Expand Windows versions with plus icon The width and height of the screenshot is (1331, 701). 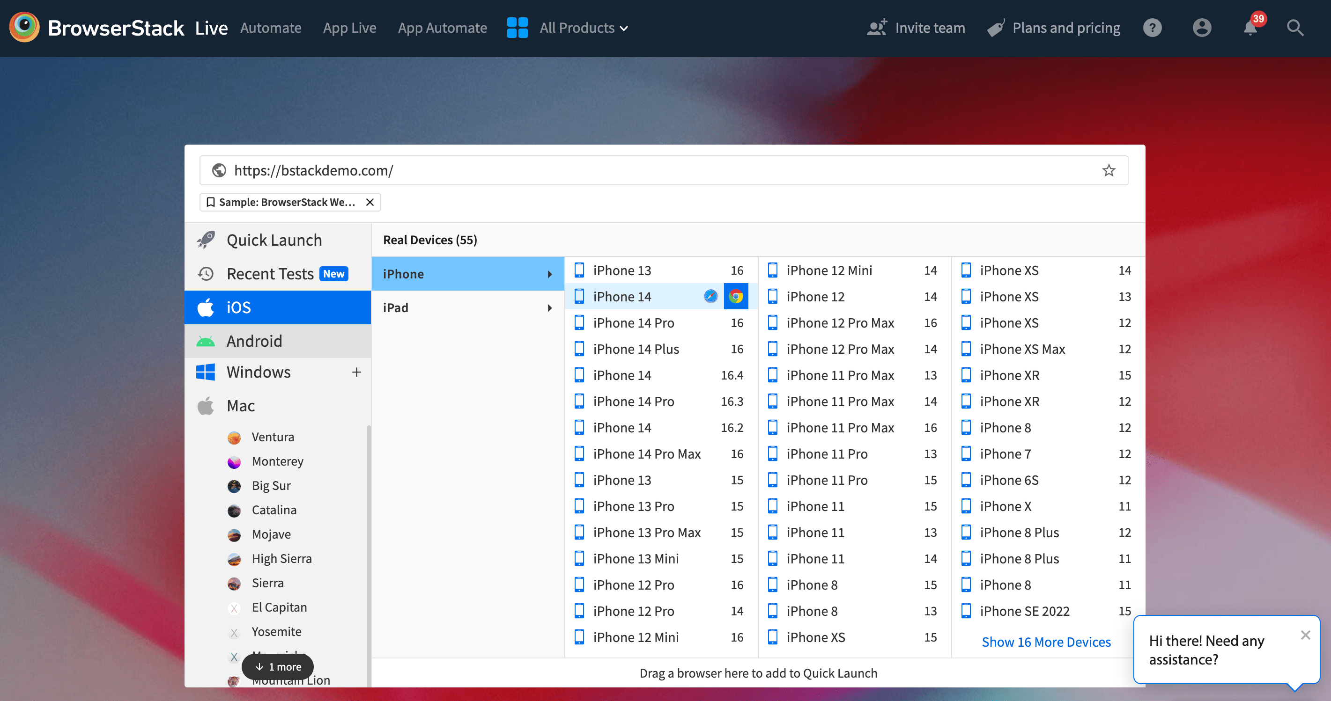356,372
